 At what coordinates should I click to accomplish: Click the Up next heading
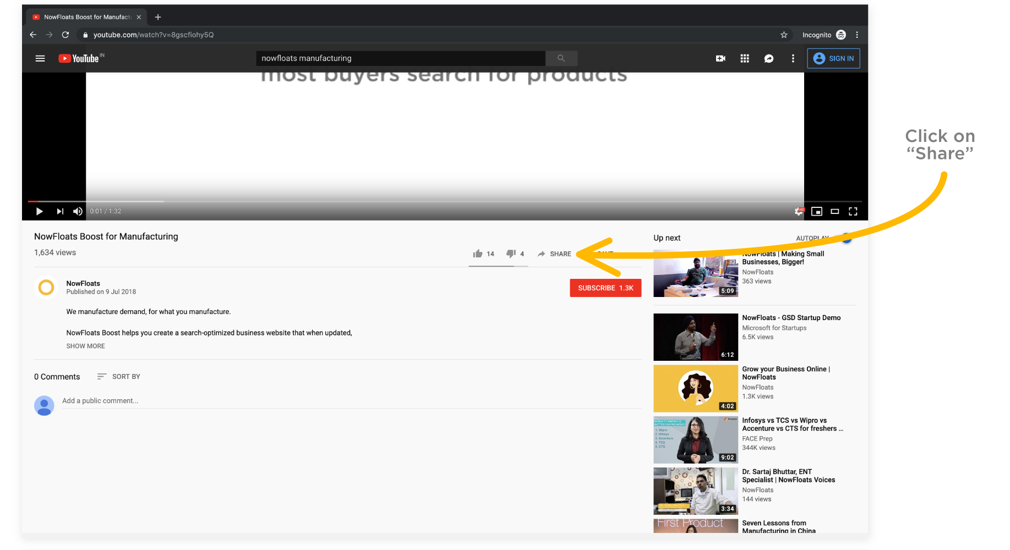click(x=667, y=238)
